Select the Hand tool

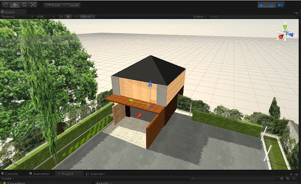point(6,5)
